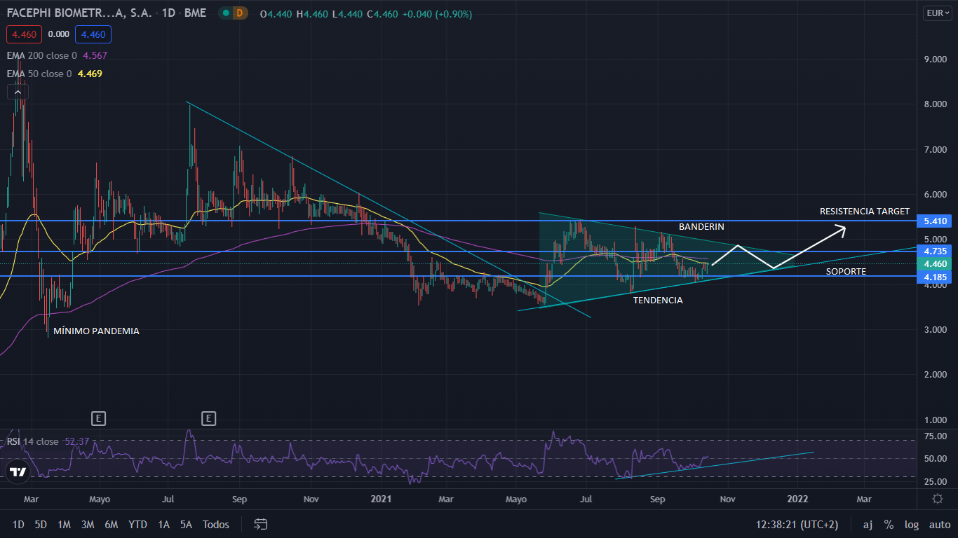Open chart settings gear icon
The height and width of the screenshot is (538, 958).
click(x=938, y=499)
